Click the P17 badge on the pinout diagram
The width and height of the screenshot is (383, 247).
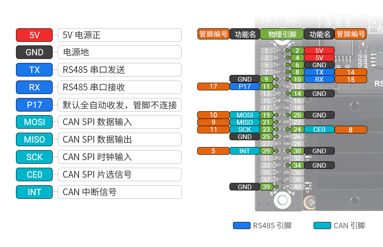pos(245,86)
